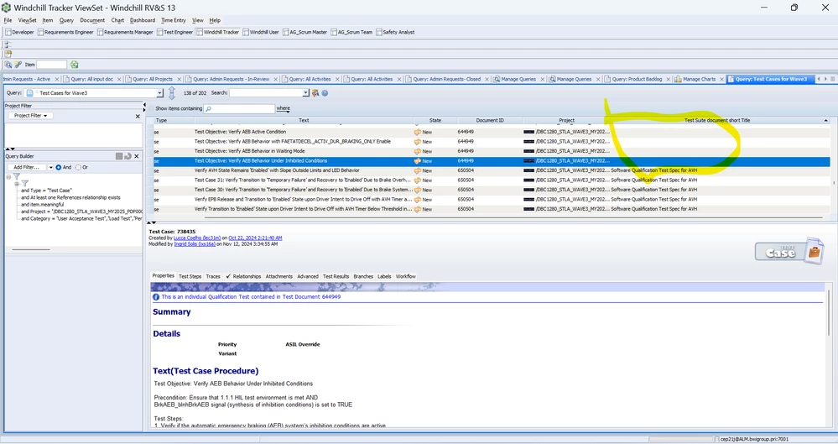Click the chart icon on Manage Charts tab
The width and height of the screenshot is (838, 444).
tap(678, 79)
